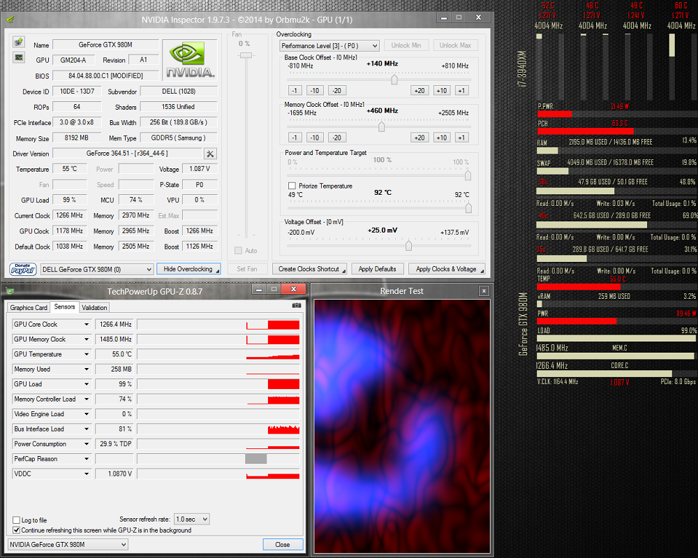
Task: Expand the GPU Temperature sensor dropdown
Action: pos(87,355)
